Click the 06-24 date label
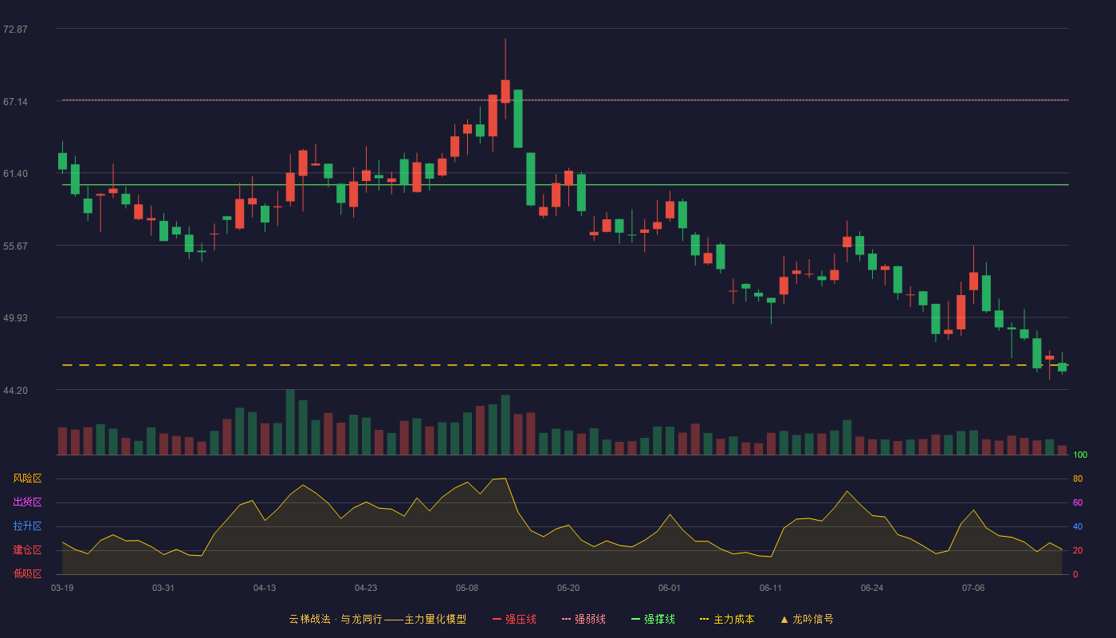The image size is (1116, 638). (872, 588)
